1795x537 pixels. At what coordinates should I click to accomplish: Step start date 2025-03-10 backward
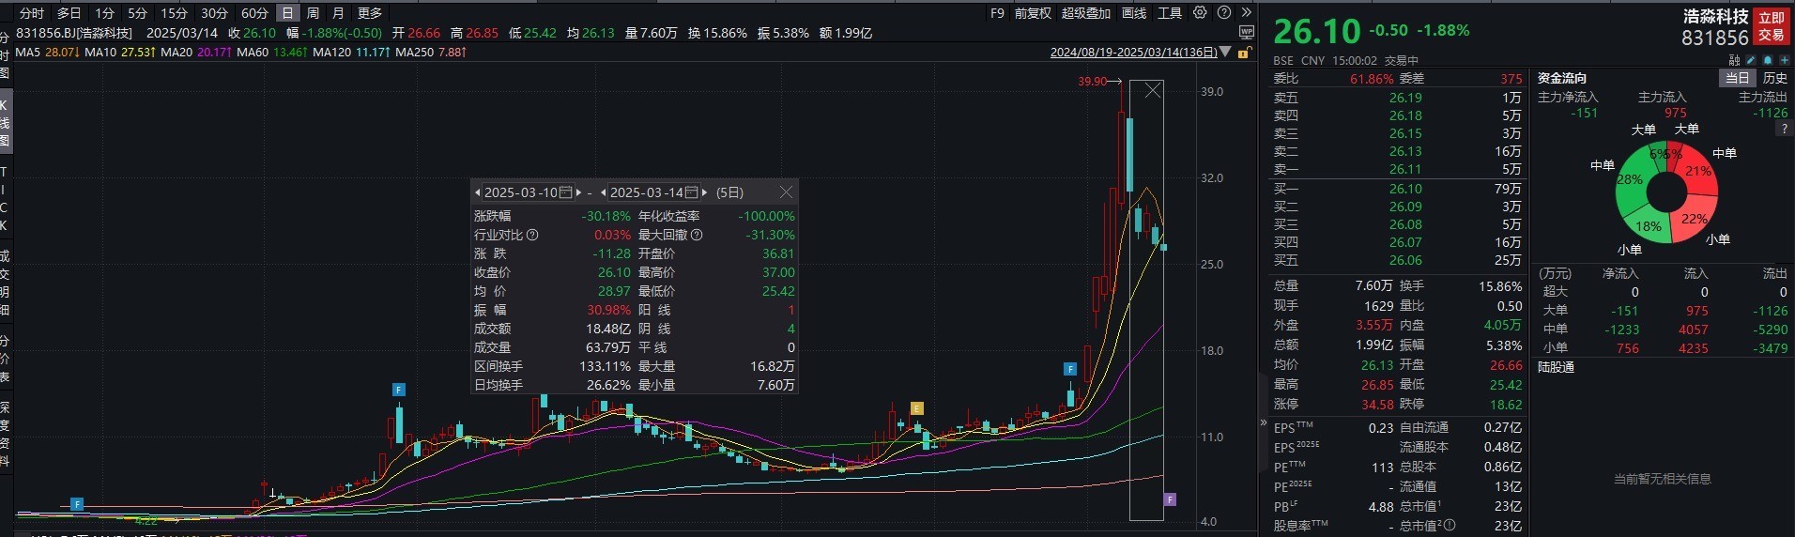pos(478,192)
